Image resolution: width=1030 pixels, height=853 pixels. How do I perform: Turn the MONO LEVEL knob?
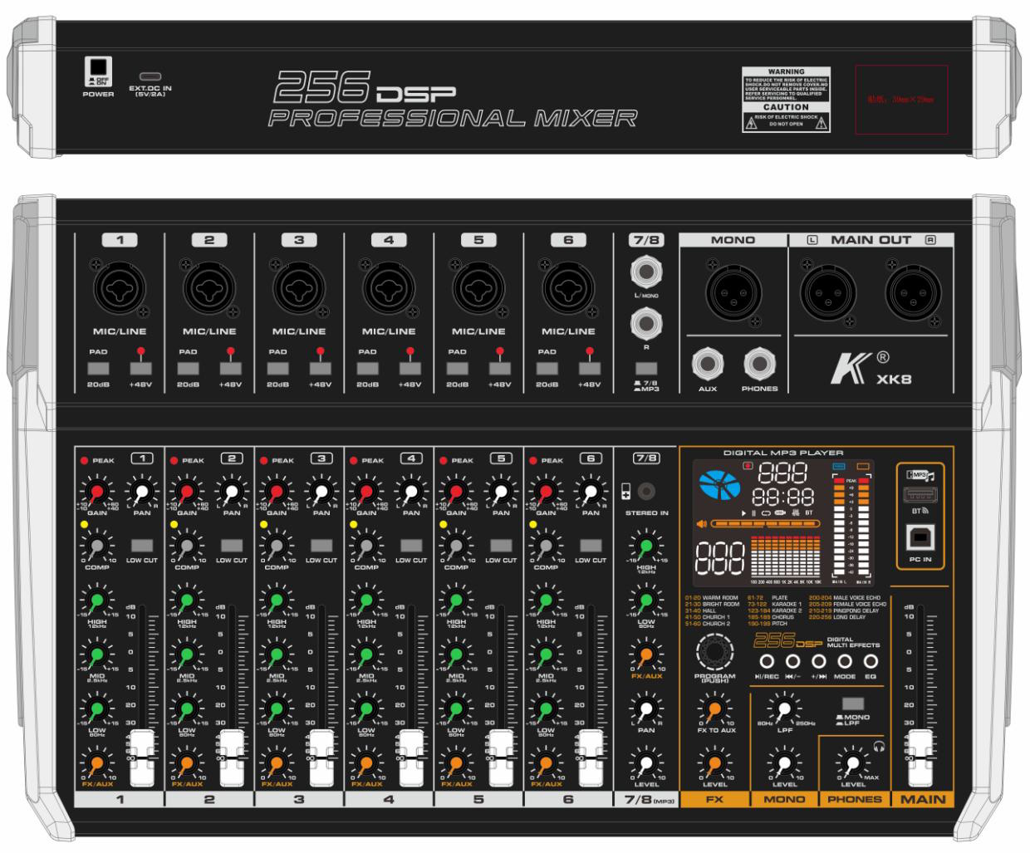pyautogui.click(x=784, y=762)
